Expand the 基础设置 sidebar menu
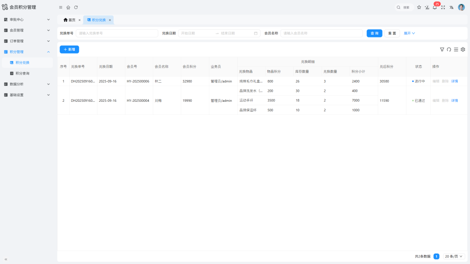The width and height of the screenshot is (470, 264). [x=27, y=95]
